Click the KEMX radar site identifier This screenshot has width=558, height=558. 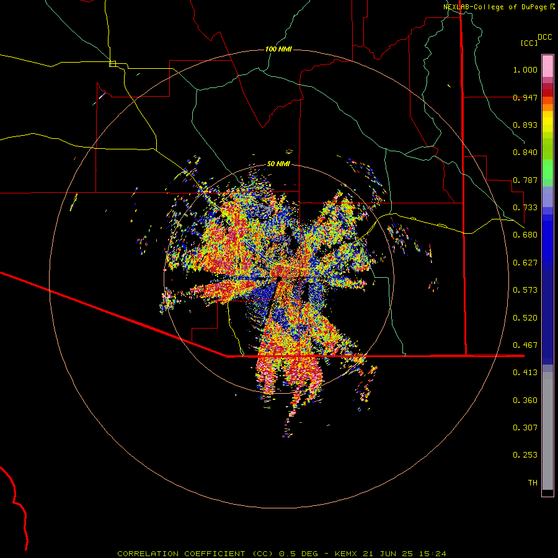[x=347, y=554]
